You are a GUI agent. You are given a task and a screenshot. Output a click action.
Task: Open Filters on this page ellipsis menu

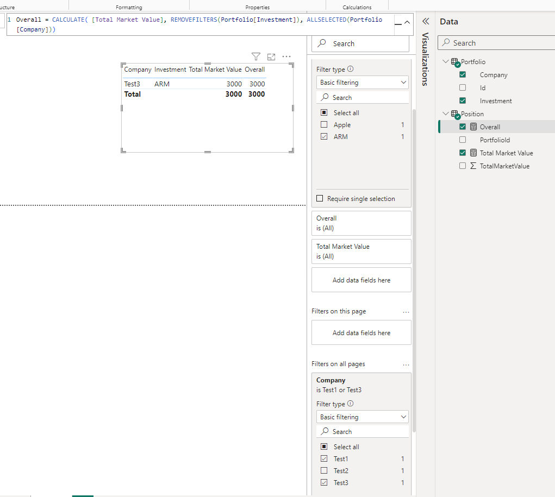coord(406,312)
